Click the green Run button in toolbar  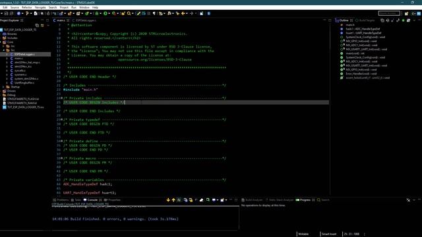click(x=105, y=13)
